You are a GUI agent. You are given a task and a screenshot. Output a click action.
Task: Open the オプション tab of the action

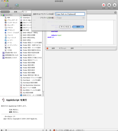[63, 48]
